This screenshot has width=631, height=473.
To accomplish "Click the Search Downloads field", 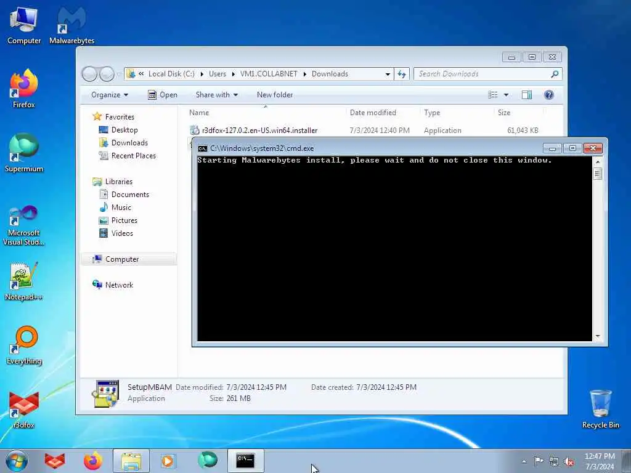I will [x=488, y=74].
